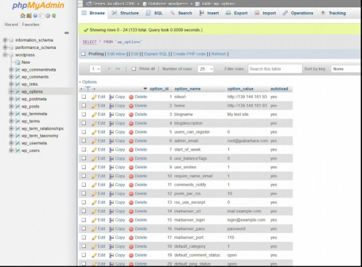Open the SQL tab
This screenshot has width=362, height=267.
tap(154, 13)
